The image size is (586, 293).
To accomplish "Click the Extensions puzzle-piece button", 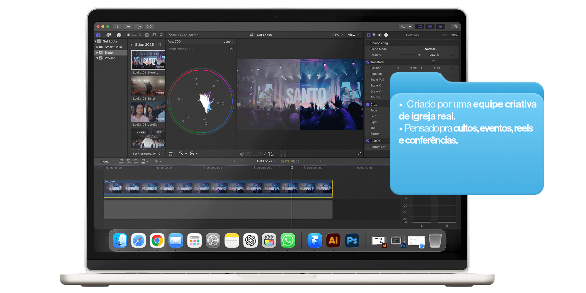I will coord(149,26).
